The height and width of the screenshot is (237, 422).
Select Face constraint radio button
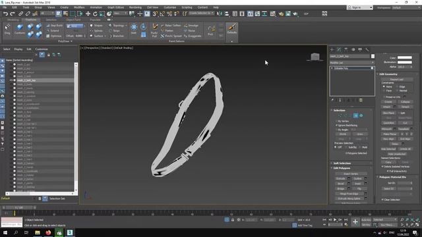tap(384, 91)
